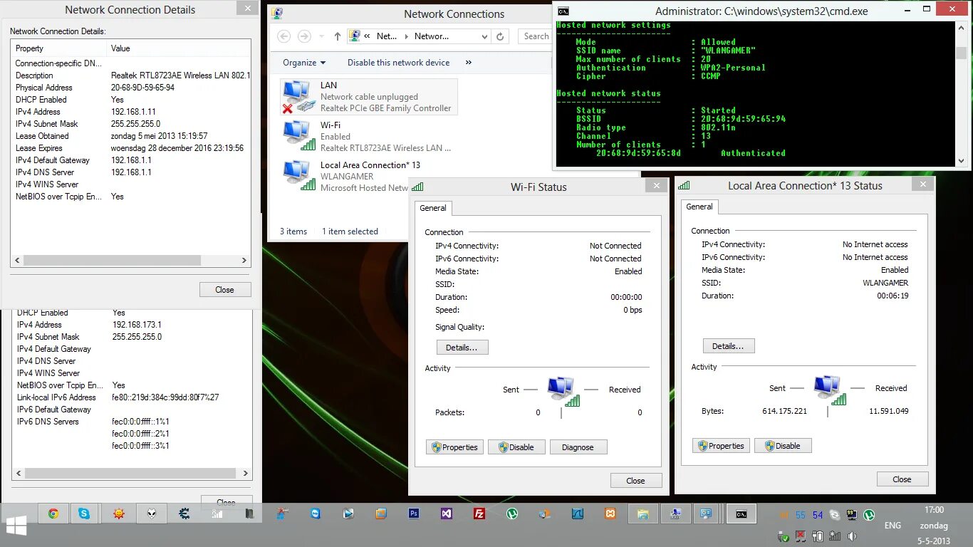Image resolution: width=973 pixels, height=547 pixels.
Task: Click the uTorrent icon in system tray
Action: coord(869,515)
